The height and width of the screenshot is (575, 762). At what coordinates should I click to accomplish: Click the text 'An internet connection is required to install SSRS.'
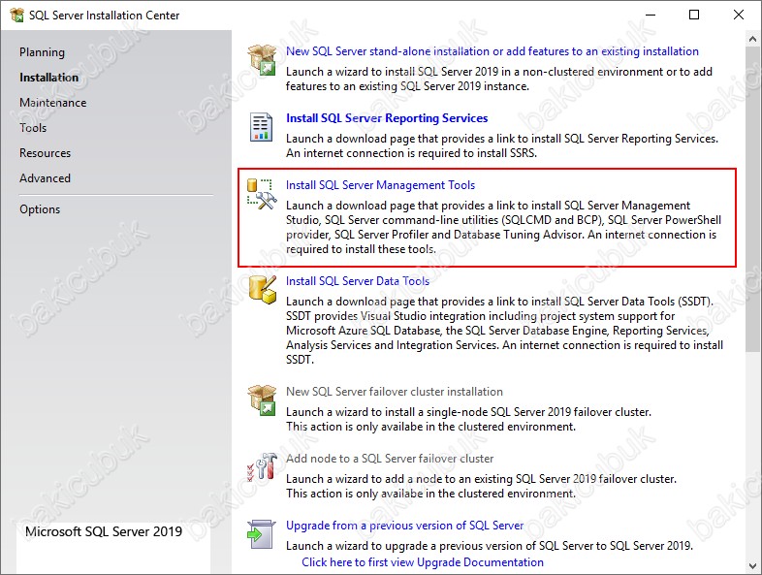[412, 153]
